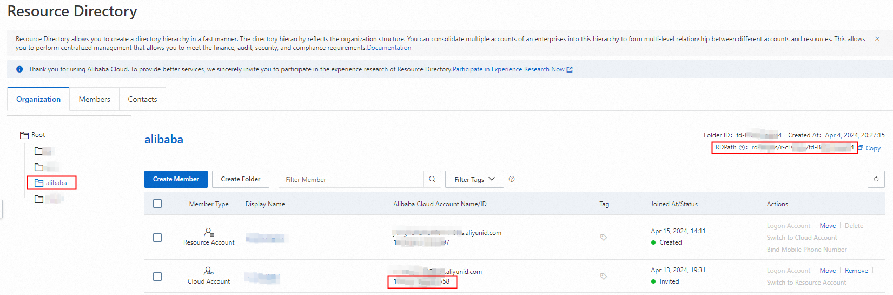Click Switch to Cloud Account link
Image resolution: width=893 pixels, height=295 pixels.
[802, 238]
